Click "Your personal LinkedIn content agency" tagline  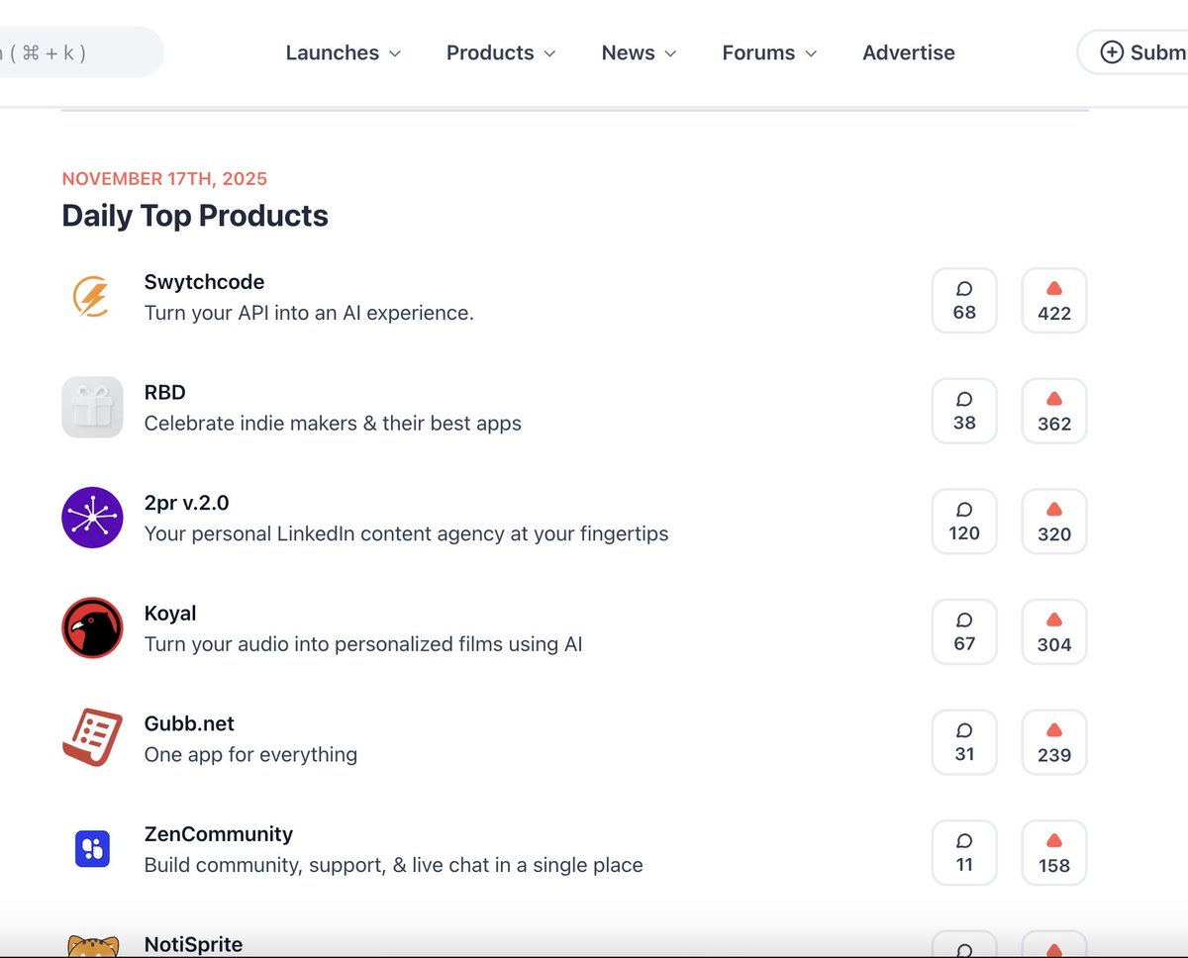tap(406, 533)
